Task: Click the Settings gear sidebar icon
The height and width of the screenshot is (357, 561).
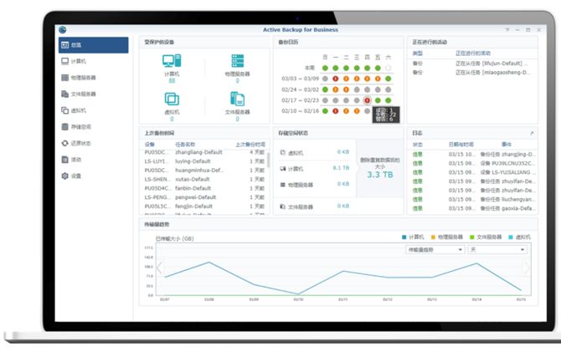Action: [x=64, y=176]
